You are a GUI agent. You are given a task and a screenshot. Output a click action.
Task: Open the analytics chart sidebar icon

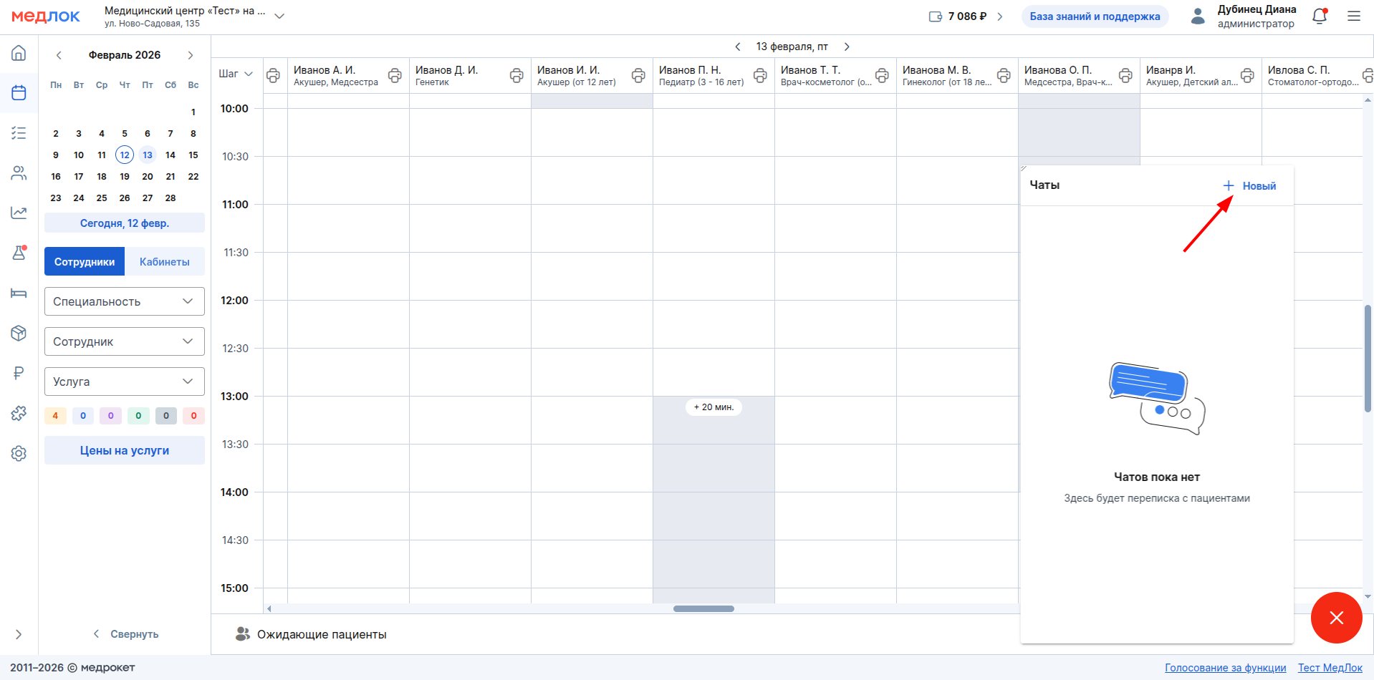[x=19, y=213]
